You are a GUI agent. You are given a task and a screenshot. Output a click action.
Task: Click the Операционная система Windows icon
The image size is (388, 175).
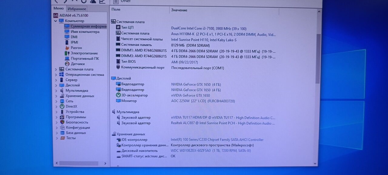[x=62, y=74]
